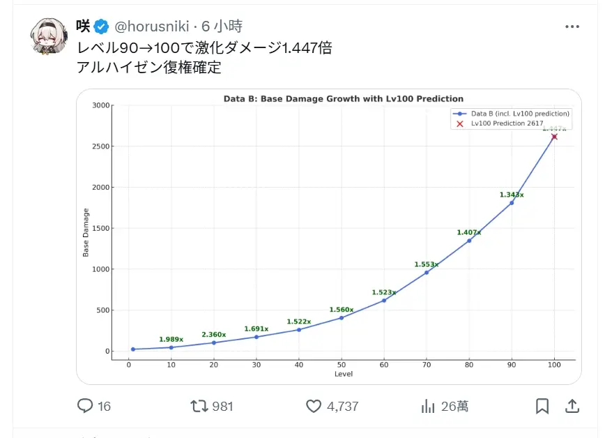
Task: Click the like count 4,737
Action: tap(343, 406)
